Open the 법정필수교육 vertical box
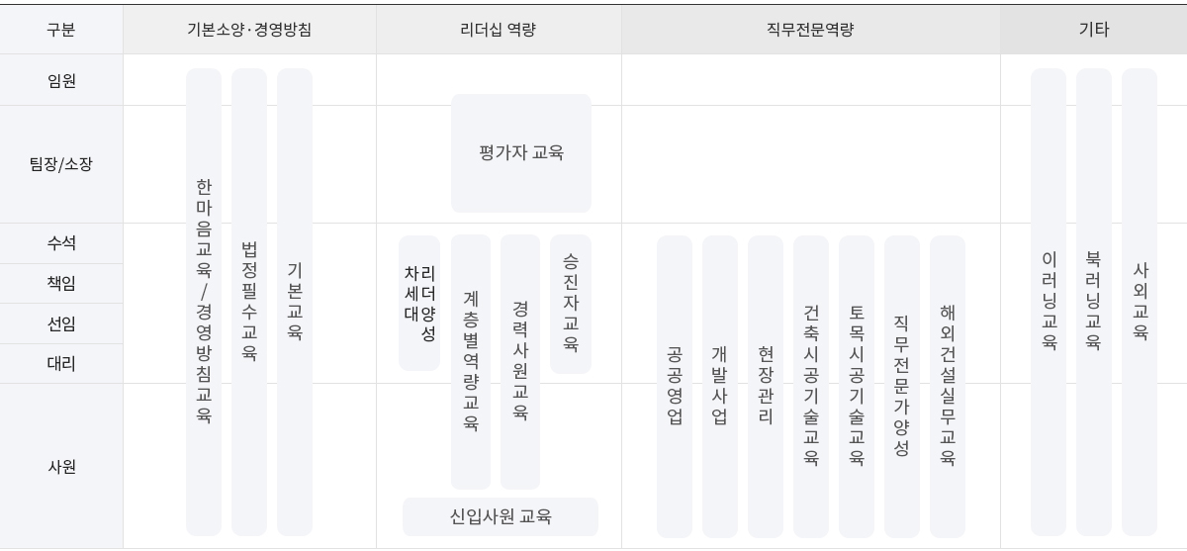The image size is (1187, 551). pyautogui.click(x=249, y=302)
